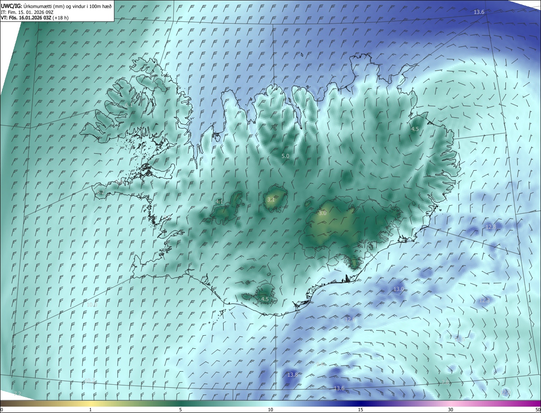
Task: Click the colorbar tick label '0'
Action: tap(2, 410)
